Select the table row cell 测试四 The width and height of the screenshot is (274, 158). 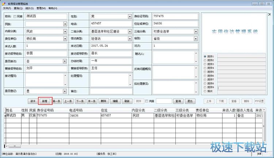pos(14,115)
